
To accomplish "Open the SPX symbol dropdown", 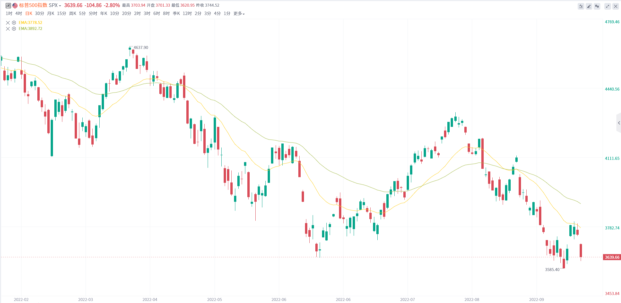I will click(55, 5).
